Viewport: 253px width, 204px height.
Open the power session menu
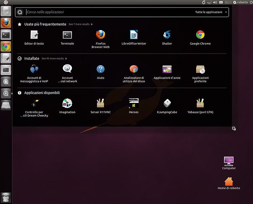coord(251,2)
